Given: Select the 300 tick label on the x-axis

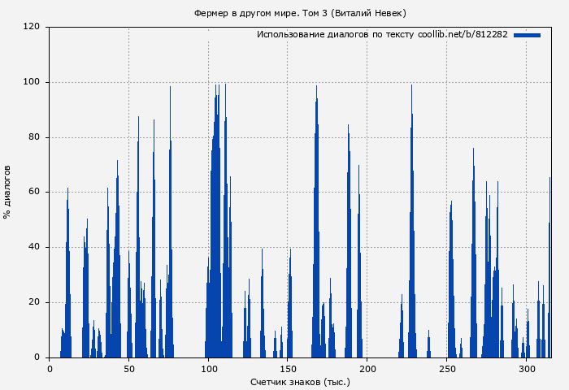Looking at the screenshot, I should pos(527,369).
